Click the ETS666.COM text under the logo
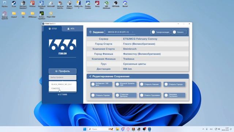The width and height of the screenshot is (234, 132). (x=63, y=54)
